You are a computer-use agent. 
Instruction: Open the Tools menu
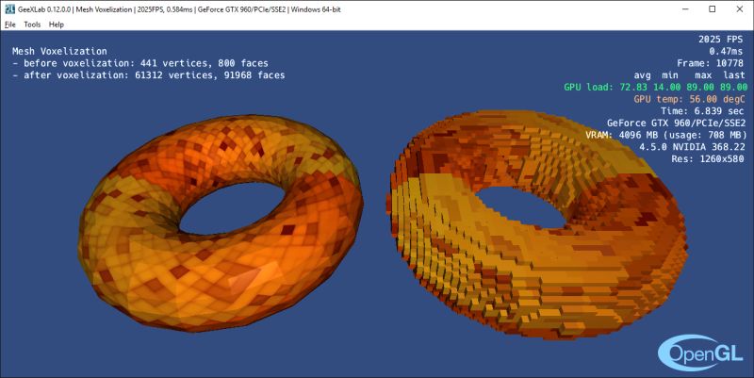[32, 25]
